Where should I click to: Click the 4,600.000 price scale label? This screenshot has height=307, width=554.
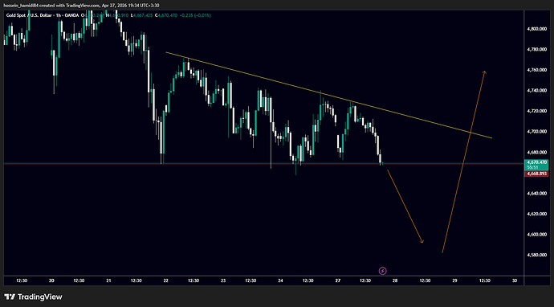[538, 235]
